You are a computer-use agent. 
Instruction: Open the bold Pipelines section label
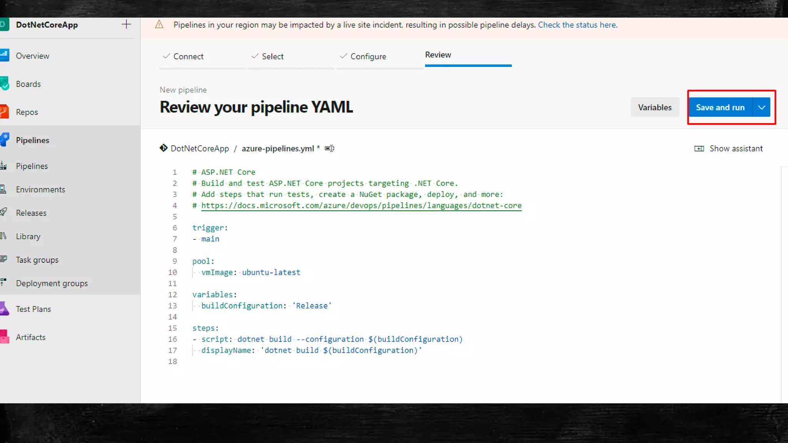coord(33,140)
